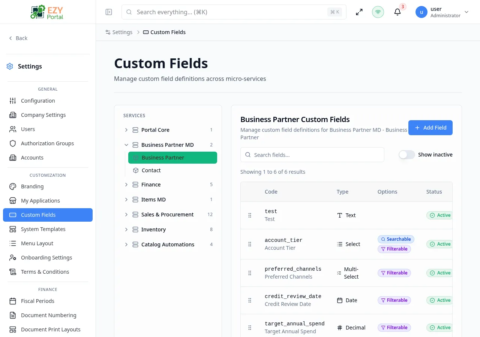Click the Options column header

click(387, 192)
